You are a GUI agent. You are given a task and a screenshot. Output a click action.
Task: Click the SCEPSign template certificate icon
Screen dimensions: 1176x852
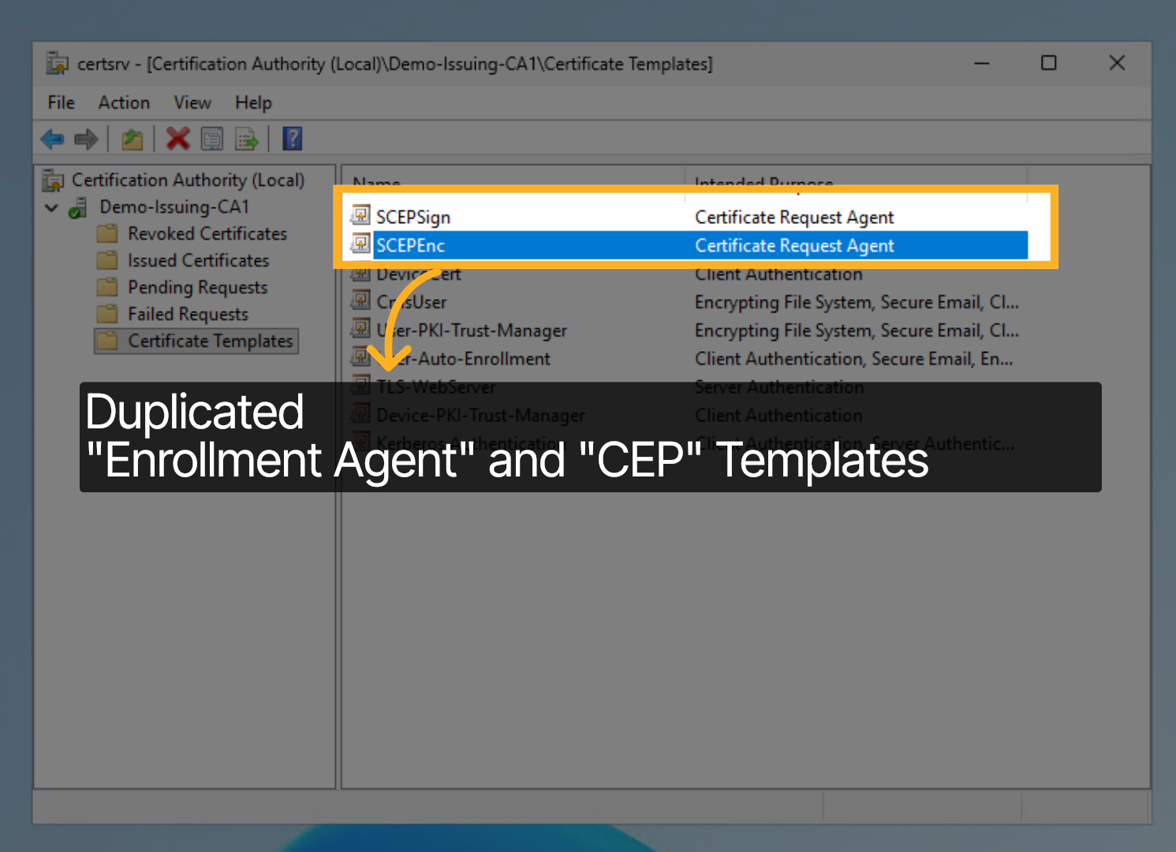tap(360, 215)
